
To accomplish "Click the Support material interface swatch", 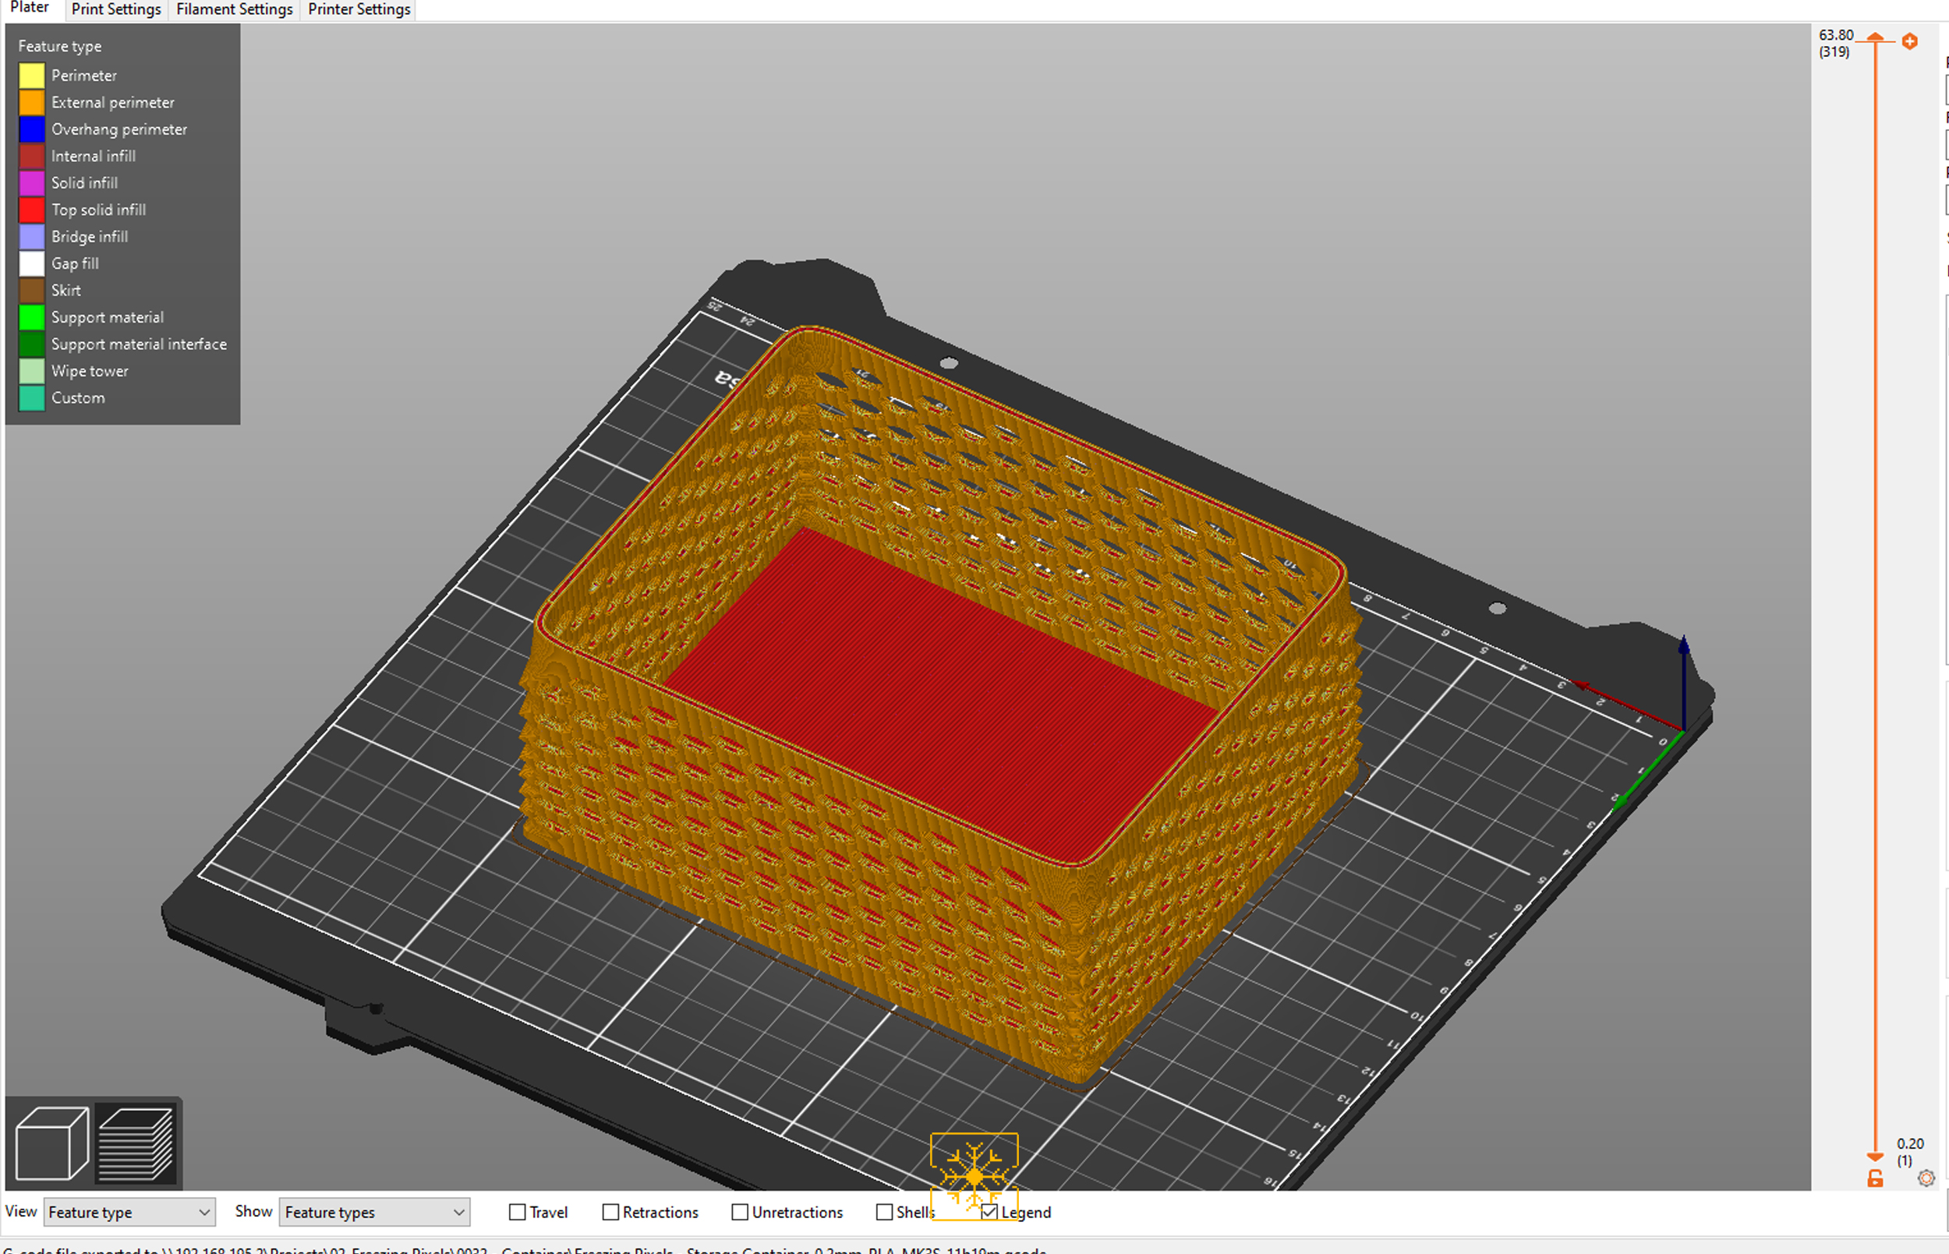I will click(32, 344).
